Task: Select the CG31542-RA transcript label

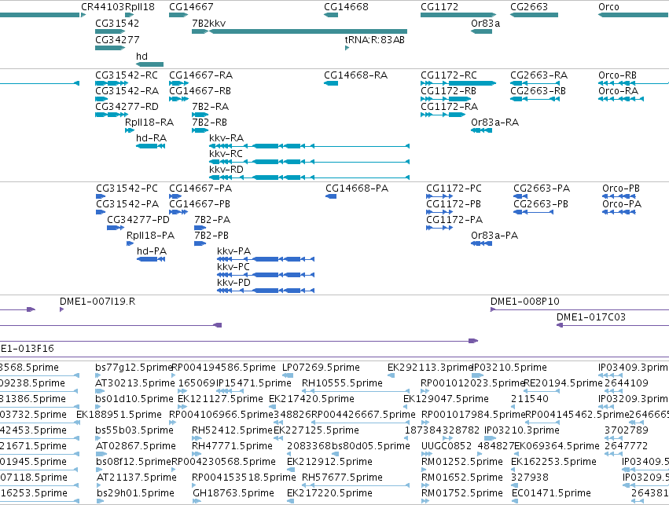Action: click(x=127, y=91)
